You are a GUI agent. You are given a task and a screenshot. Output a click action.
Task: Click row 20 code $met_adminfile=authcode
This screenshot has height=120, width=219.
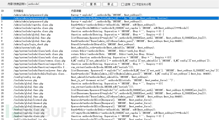(x=110, y=77)
